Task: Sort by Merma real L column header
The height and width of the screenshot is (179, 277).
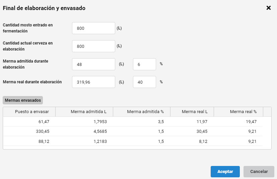Action: pyautogui.click(x=192, y=111)
